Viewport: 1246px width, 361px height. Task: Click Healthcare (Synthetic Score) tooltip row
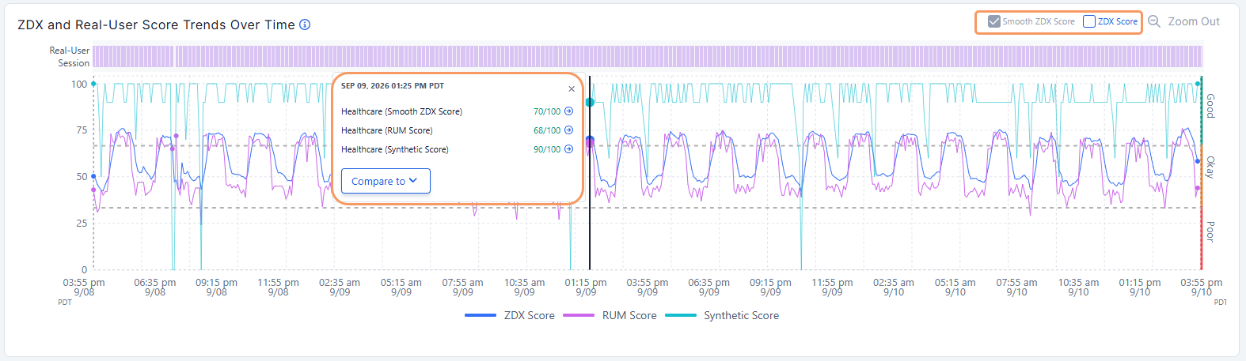point(457,149)
